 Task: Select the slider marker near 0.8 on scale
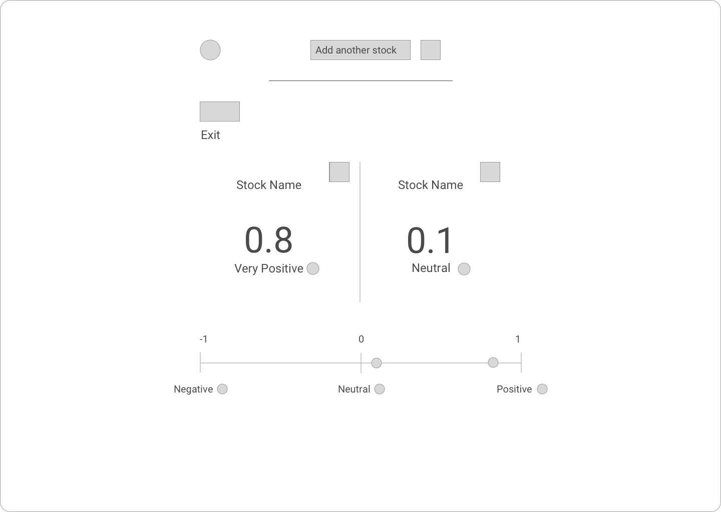pos(493,362)
